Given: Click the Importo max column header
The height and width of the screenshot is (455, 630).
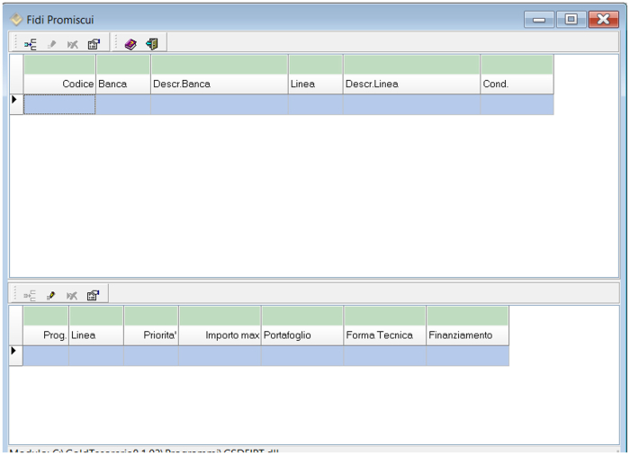Looking at the screenshot, I should (x=220, y=335).
